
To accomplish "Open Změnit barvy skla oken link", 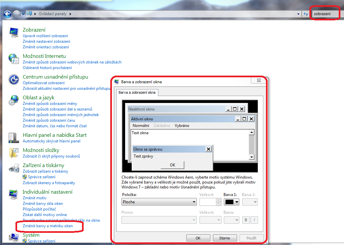I will [x=42, y=204].
